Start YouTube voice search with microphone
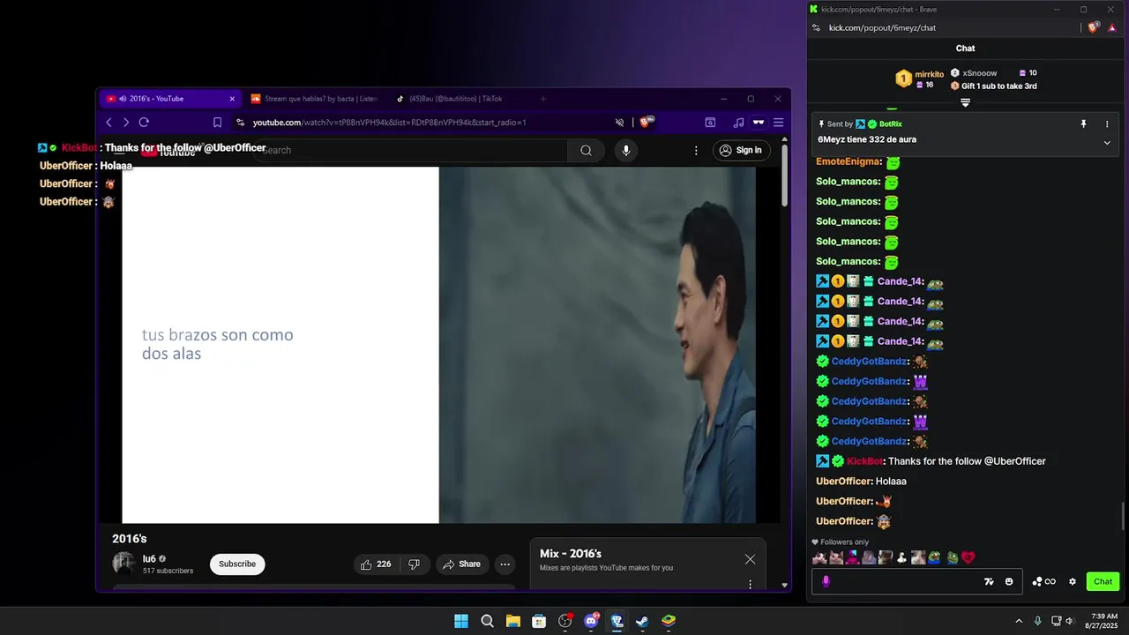This screenshot has height=635, width=1129. [x=626, y=150]
